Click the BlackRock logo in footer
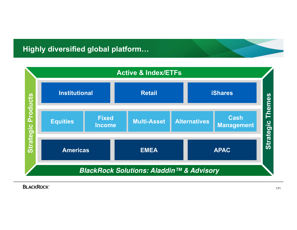The height and width of the screenshot is (230, 297). coord(36,187)
